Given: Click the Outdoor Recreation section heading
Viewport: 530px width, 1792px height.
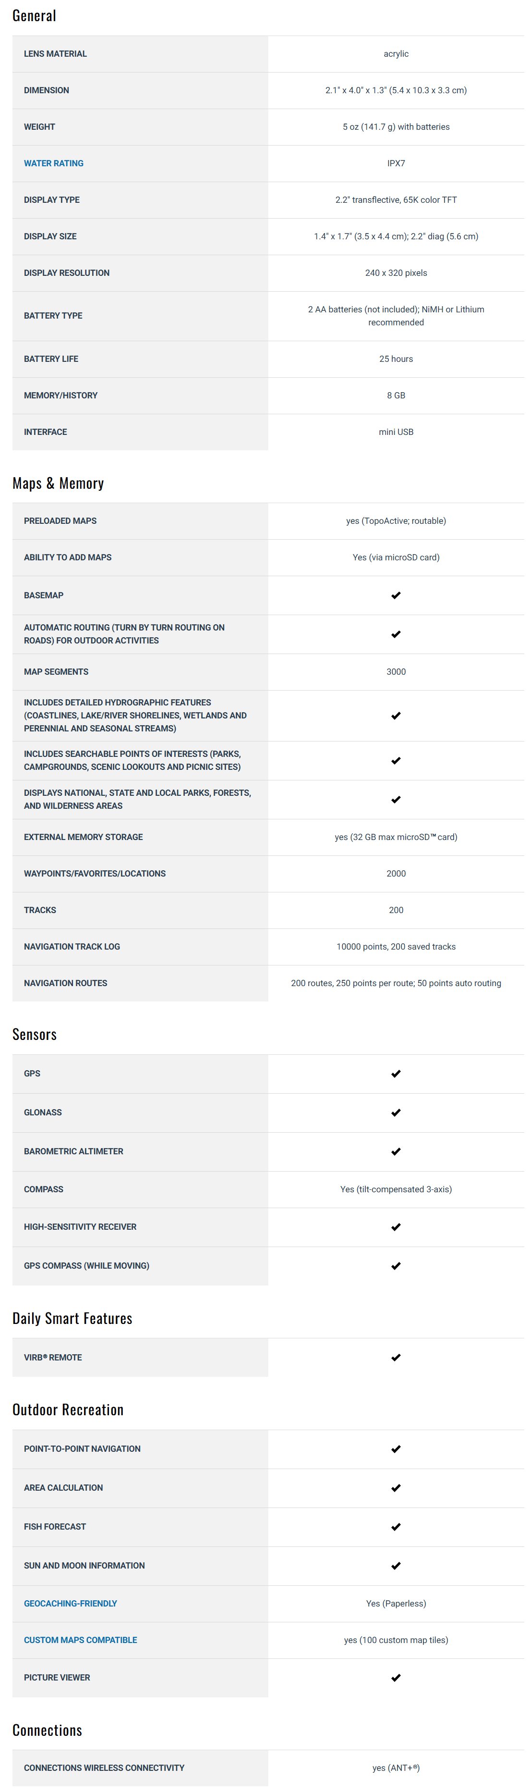Looking at the screenshot, I should click(x=68, y=1409).
